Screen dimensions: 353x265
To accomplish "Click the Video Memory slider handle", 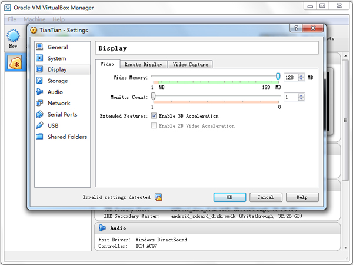I will click(278, 77).
